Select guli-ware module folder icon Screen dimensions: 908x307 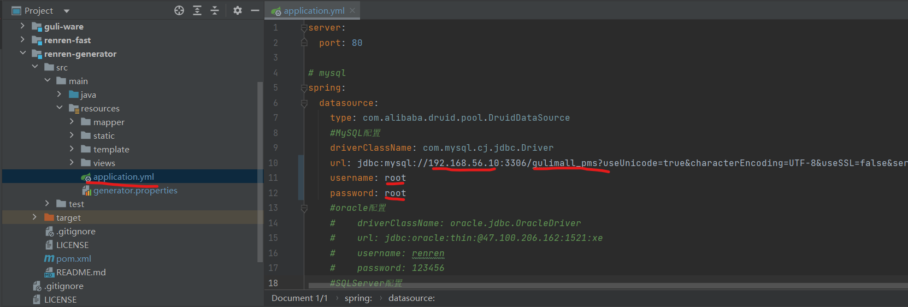pyautogui.click(x=37, y=26)
